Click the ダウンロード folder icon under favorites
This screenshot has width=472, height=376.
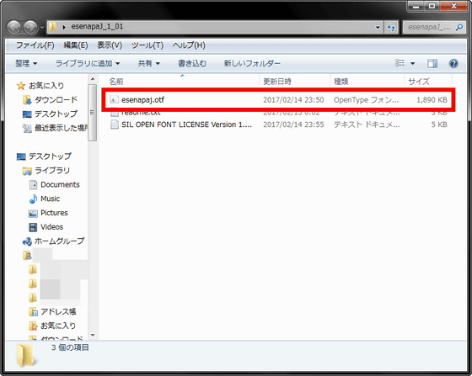click(x=27, y=100)
